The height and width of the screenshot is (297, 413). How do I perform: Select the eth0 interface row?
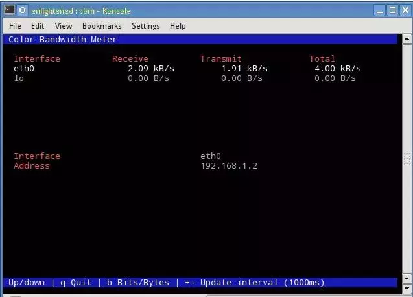click(187, 69)
